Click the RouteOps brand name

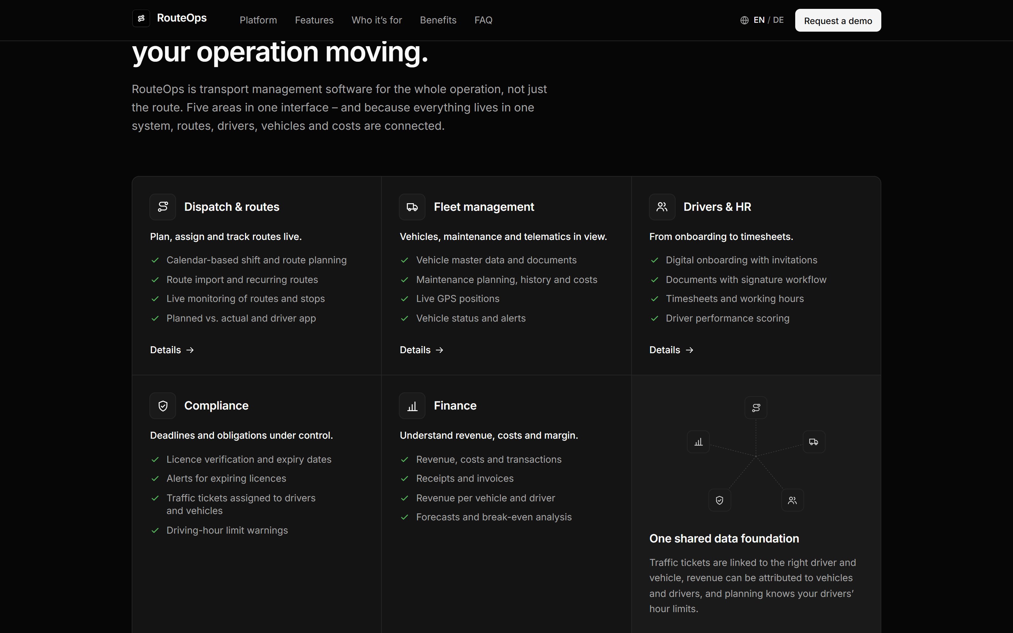[182, 18]
